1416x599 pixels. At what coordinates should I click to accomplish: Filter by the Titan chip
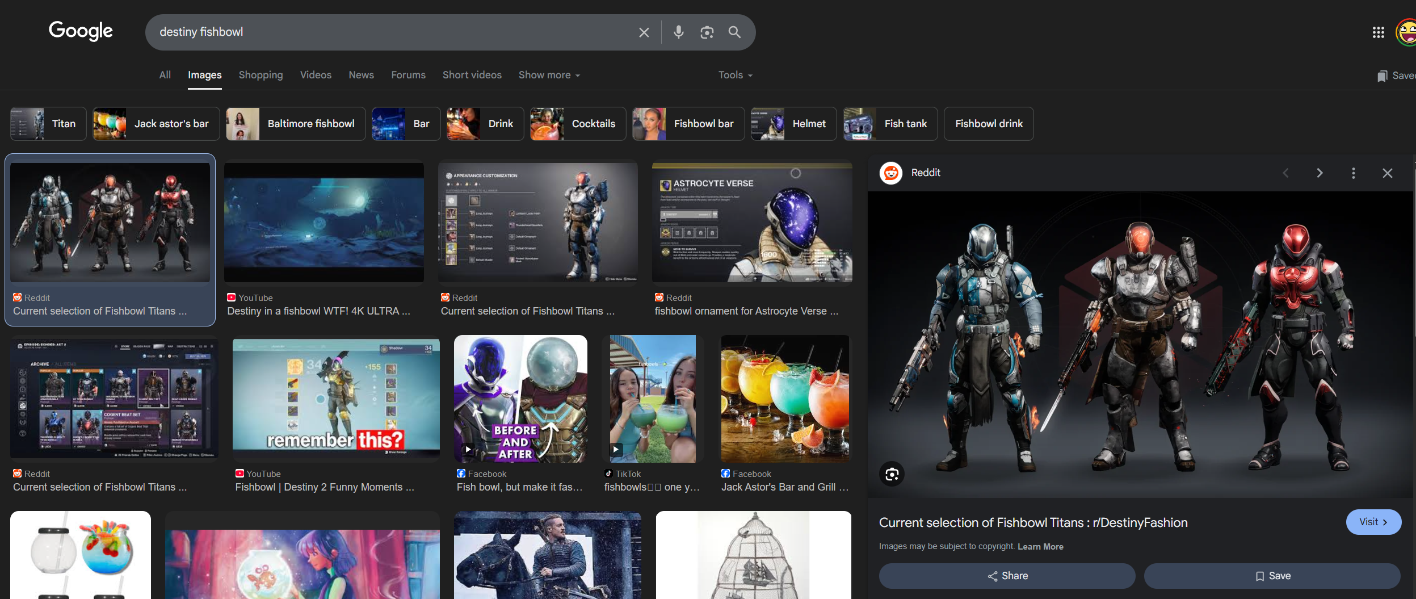48,124
